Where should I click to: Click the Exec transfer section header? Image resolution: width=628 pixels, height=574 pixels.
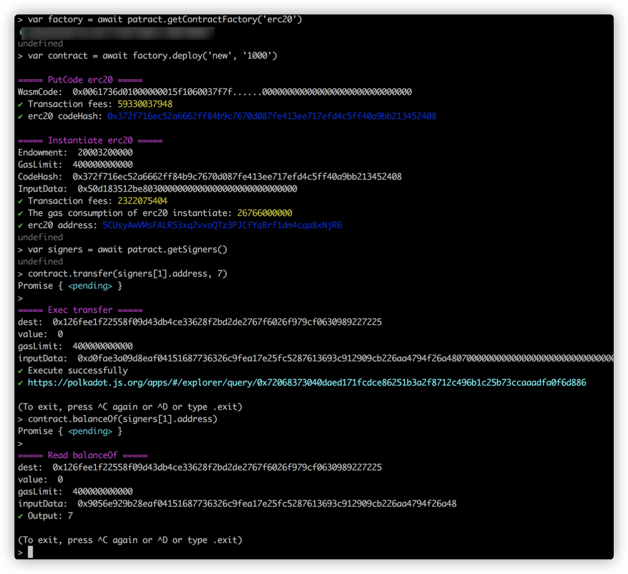coord(80,310)
